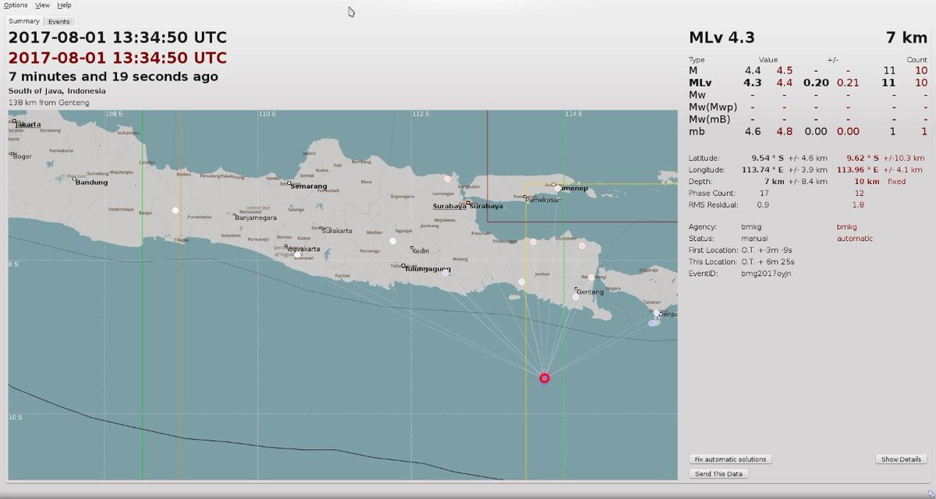
Task: Click the station marker beside the Yogyakarta label
Action: (x=297, y=254)
